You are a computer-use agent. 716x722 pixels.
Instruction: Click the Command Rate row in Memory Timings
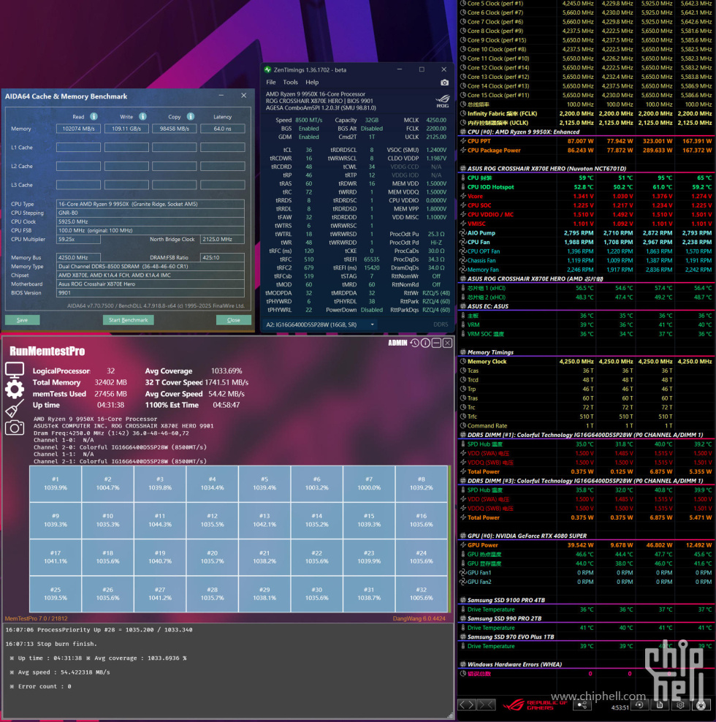click(586, 426)
